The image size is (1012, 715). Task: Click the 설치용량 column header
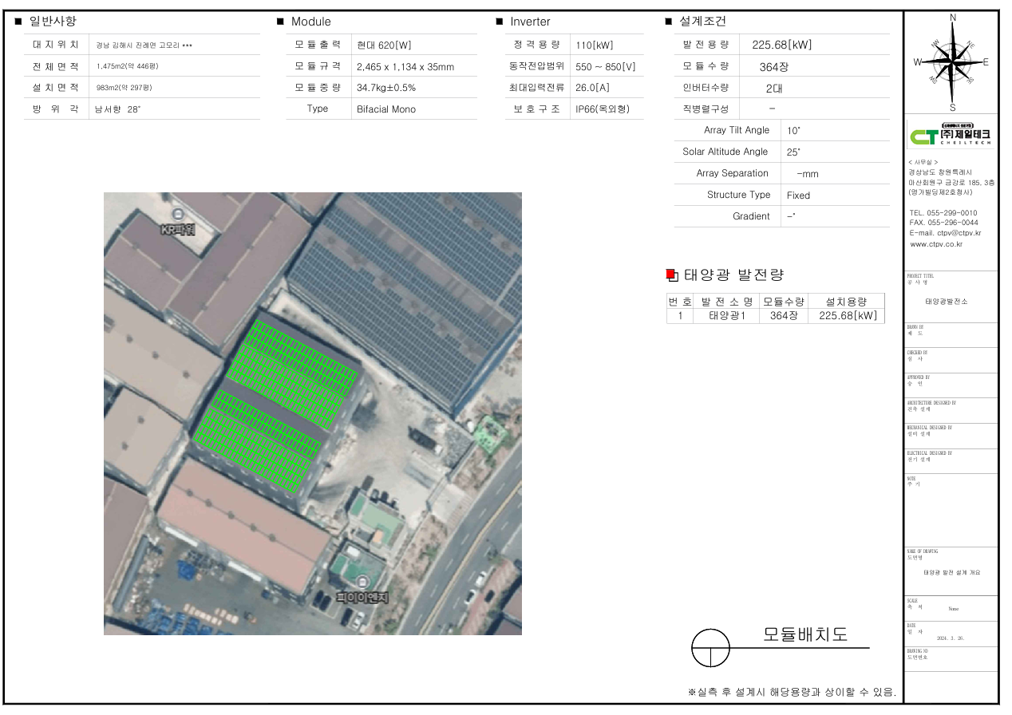click(846, 302)
